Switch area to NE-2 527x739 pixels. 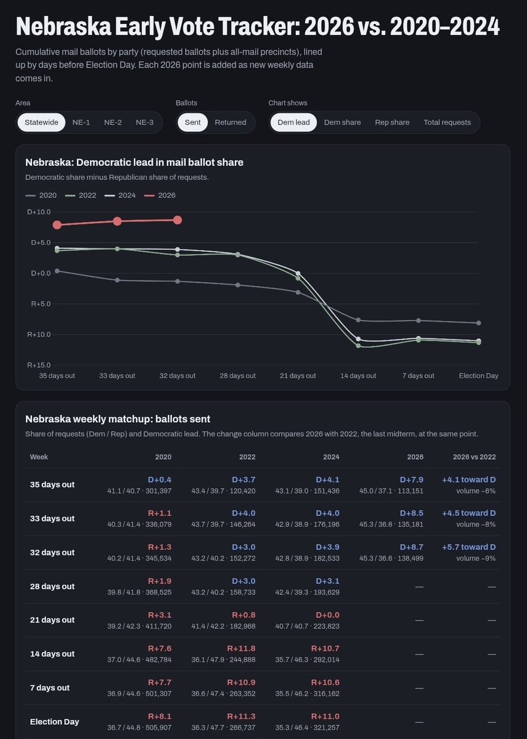pos(113,123)
